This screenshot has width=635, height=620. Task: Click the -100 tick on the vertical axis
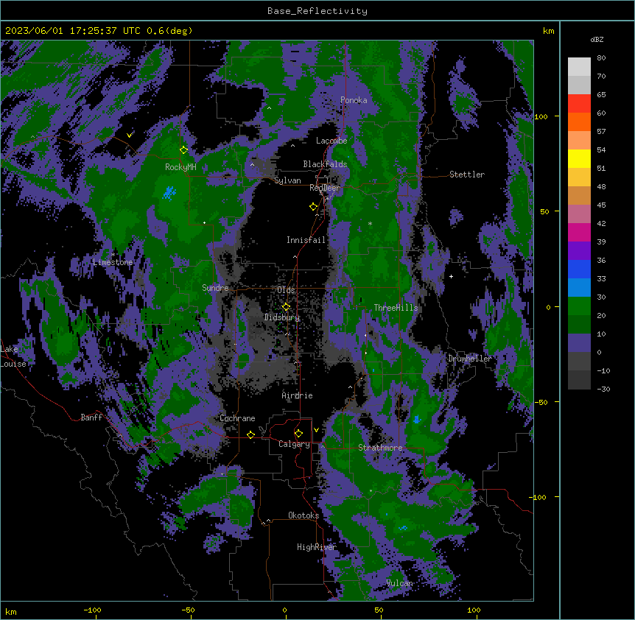coord(538,497)
